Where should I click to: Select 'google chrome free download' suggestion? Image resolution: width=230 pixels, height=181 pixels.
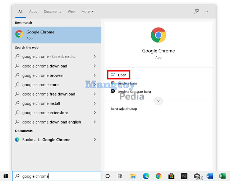click(57, 94)
